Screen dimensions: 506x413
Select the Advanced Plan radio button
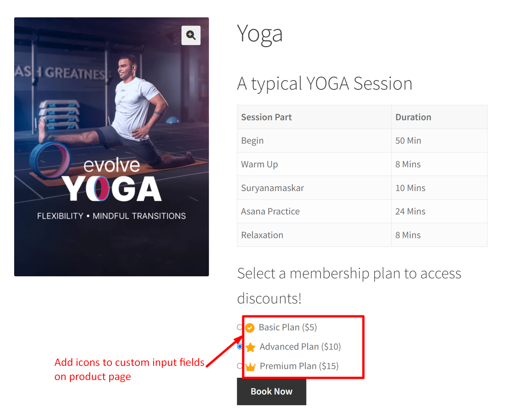click(x=239, y=347)
